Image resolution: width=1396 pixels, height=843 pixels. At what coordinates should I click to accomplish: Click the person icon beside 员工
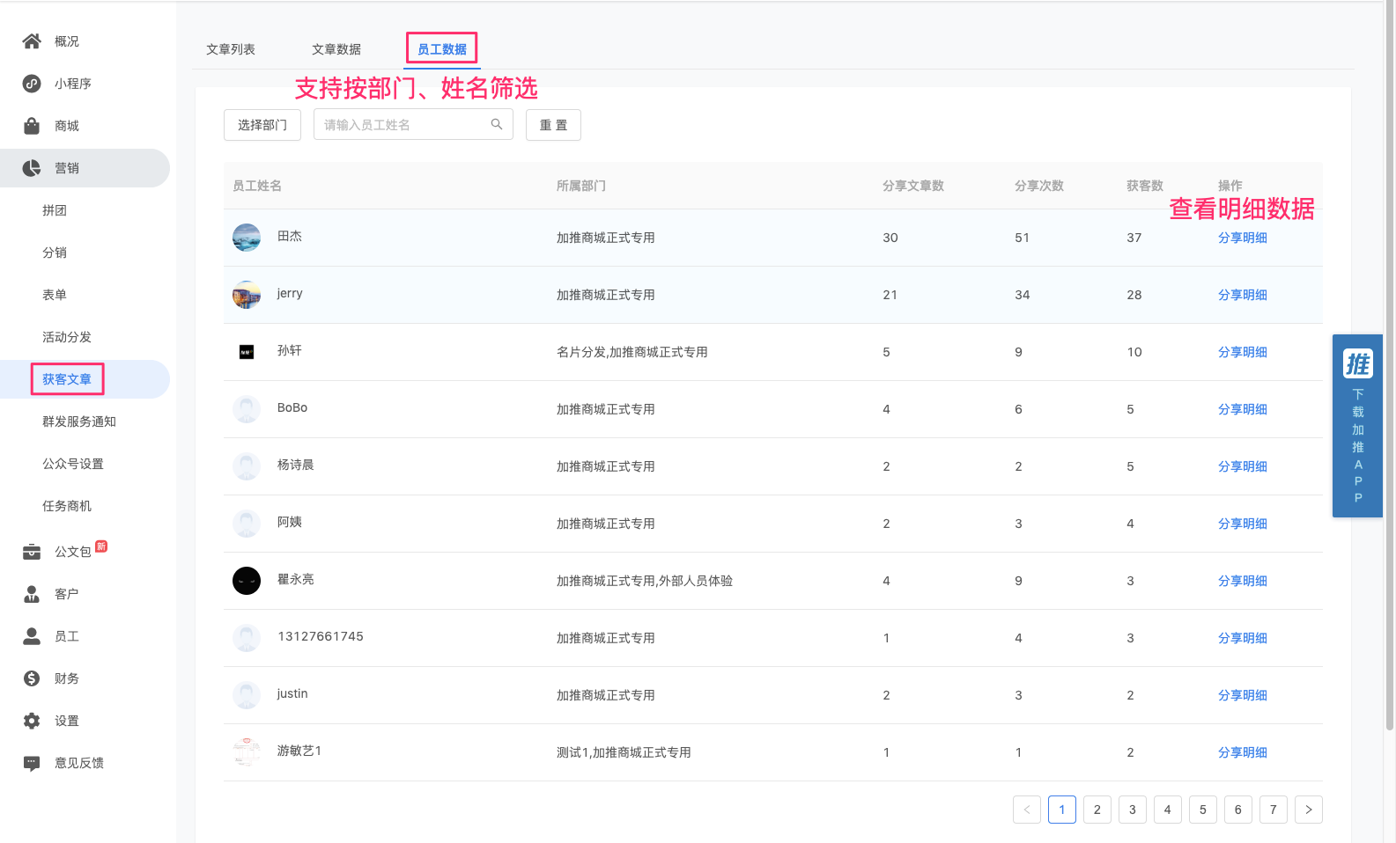click(32, 636)
